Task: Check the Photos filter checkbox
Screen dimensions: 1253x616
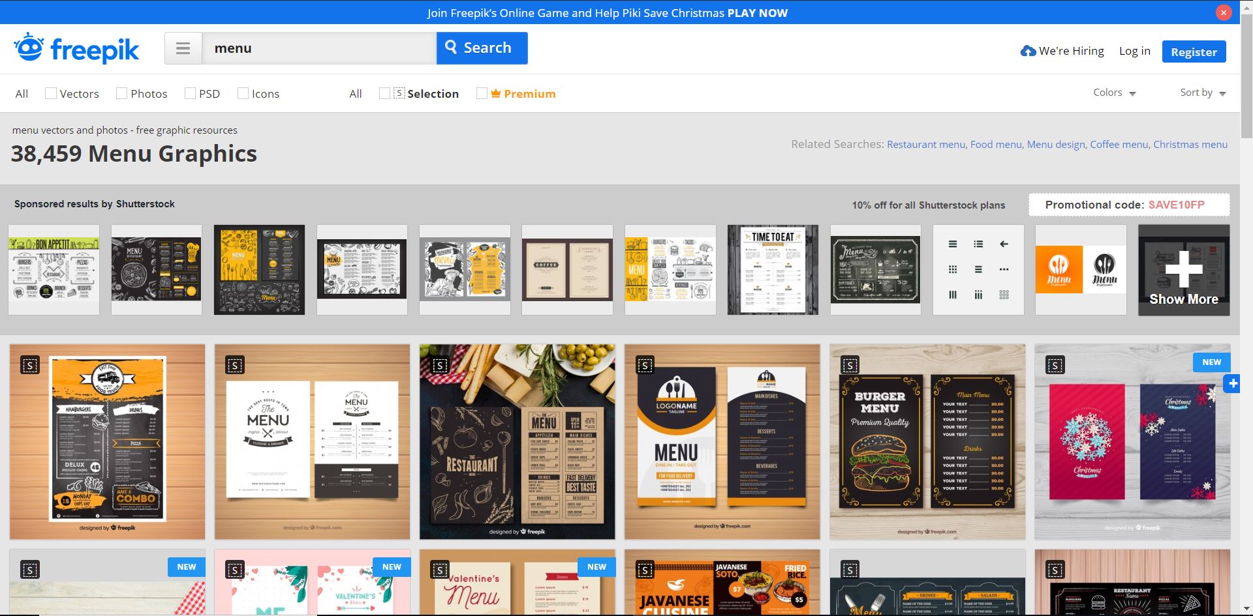Action: point(121,93)
